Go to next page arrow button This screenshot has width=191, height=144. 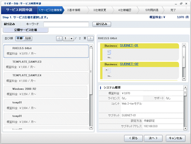pyautogui.click(x=90, y=39)
